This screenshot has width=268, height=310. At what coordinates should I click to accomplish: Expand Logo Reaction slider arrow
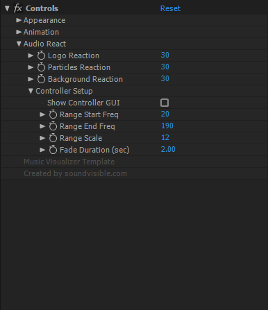(31, 55)
